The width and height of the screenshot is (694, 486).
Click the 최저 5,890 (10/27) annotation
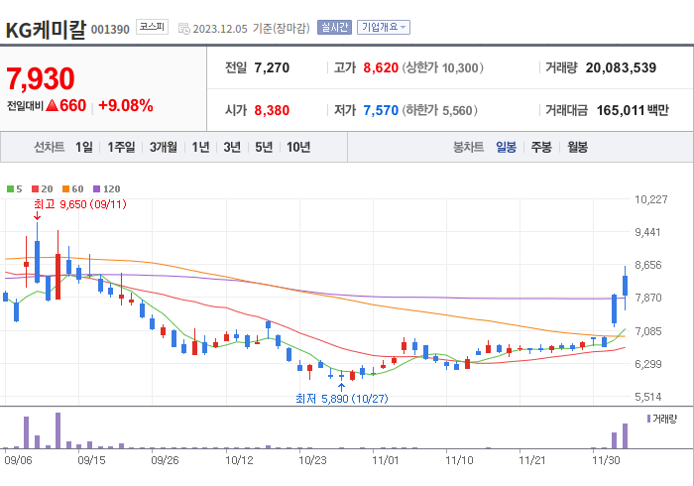pyautogui.click(x=342, y=399)
